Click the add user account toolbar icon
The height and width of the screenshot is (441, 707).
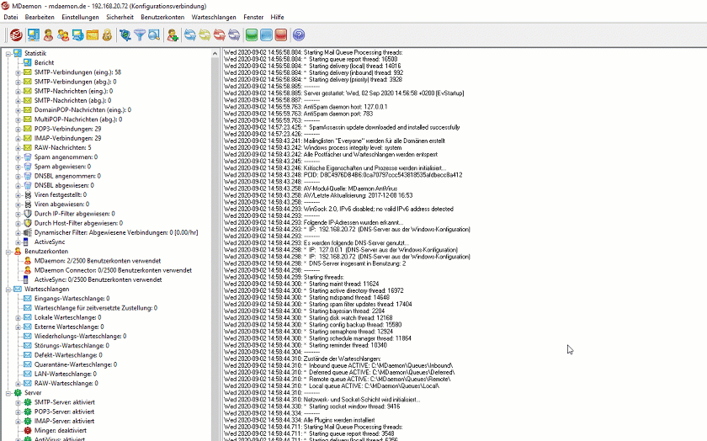click(x=173, y=35)
